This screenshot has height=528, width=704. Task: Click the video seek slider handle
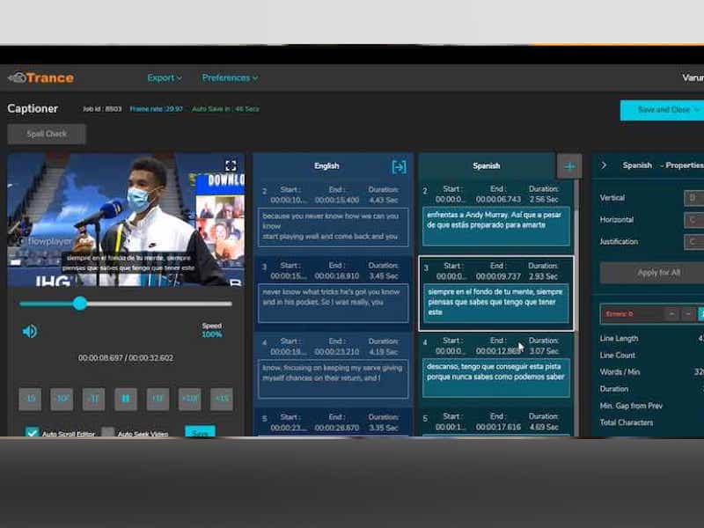pos(80,304)
